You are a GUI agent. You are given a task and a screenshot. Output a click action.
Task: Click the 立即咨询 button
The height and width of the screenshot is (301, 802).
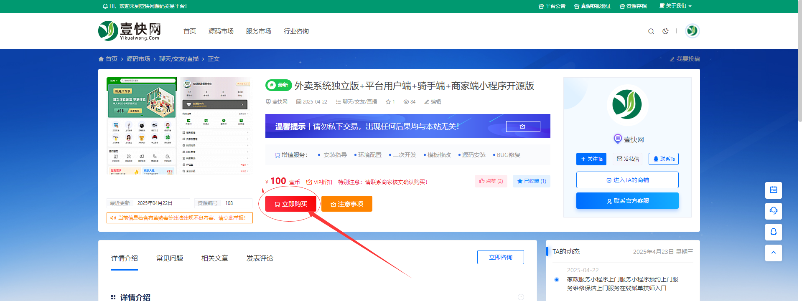click(x=501, y=257)
